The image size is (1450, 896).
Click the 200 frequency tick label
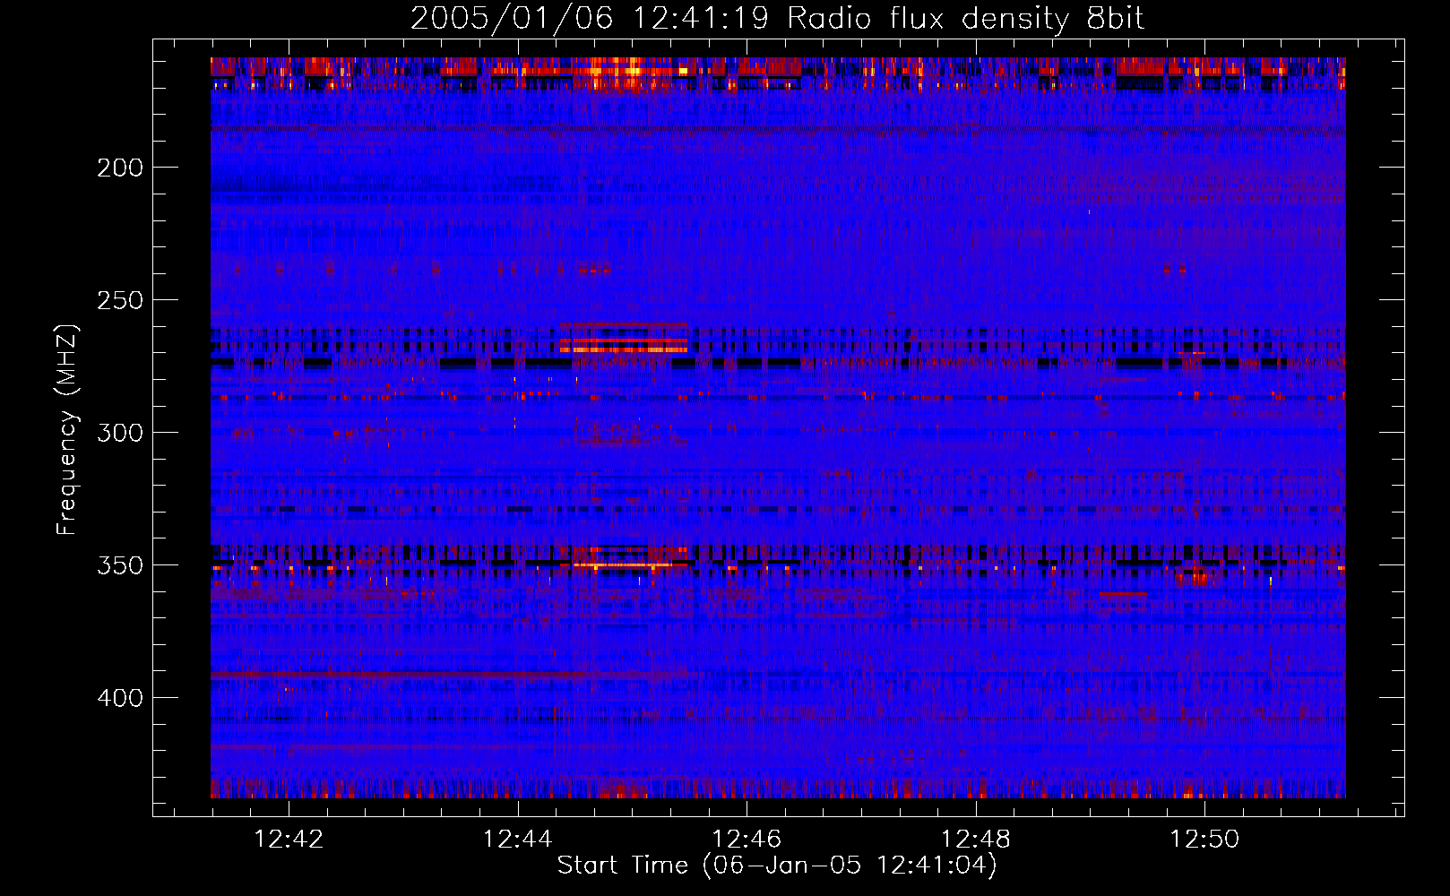(x=120, y=168)
